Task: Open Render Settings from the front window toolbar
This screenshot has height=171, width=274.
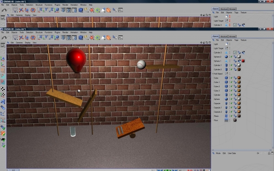Action: click(x=74, y=37)
